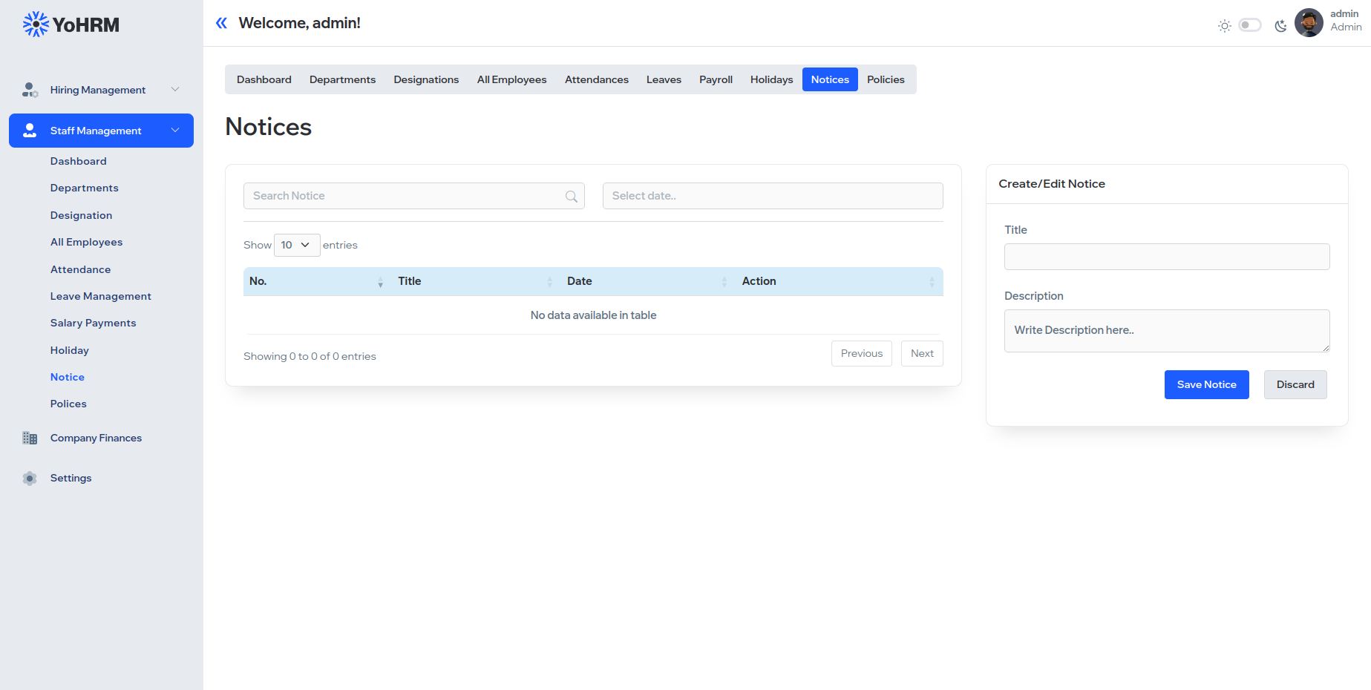Sort table by Title column

pyautogui.click(x=477, y=281)
